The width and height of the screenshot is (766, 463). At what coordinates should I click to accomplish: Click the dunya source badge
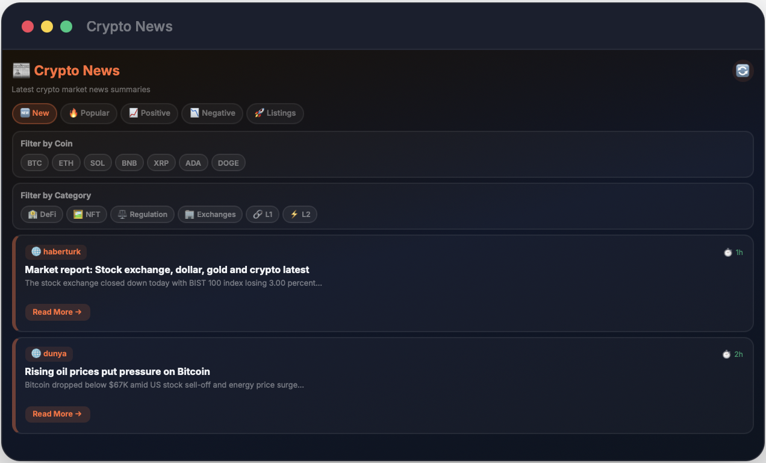point(49,353)
